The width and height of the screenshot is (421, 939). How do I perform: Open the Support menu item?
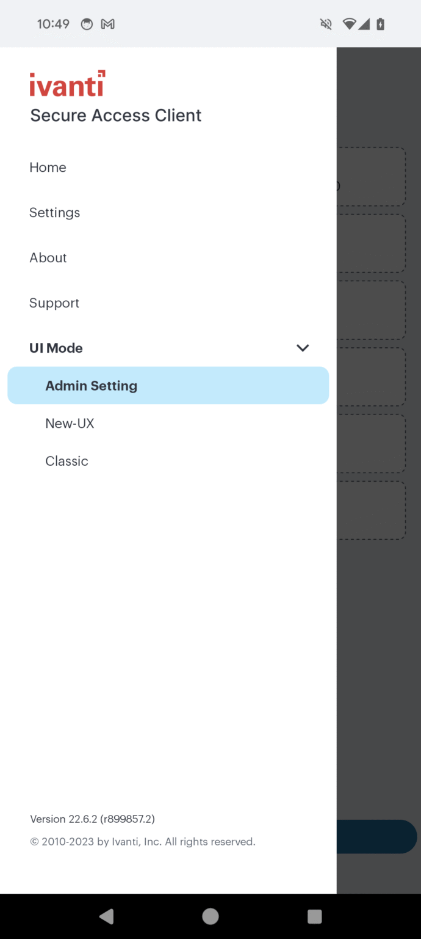(54, 303)
